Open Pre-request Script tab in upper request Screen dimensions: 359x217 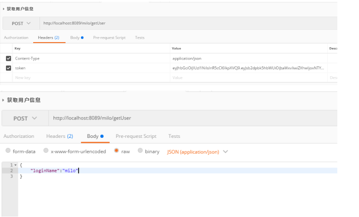click(109, 37)
